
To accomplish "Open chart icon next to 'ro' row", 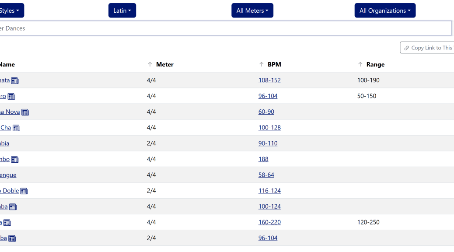I will [x=11, y=96].
